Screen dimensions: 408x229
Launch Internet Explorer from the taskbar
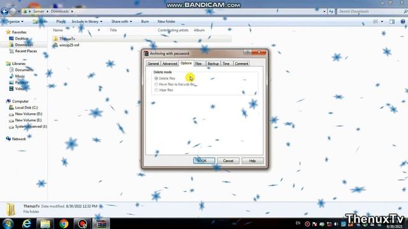coord(27,223)
